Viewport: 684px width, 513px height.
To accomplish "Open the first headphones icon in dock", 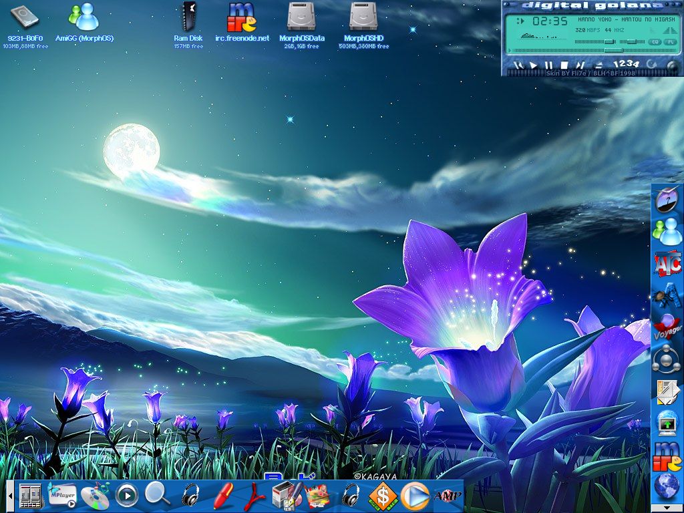I will [190, 495].
